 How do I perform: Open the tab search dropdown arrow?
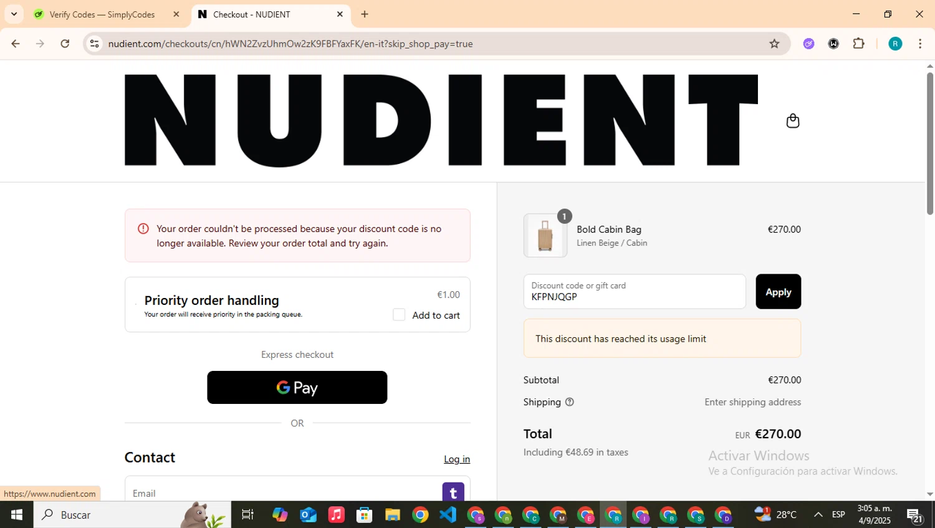(x=14, y=14)
